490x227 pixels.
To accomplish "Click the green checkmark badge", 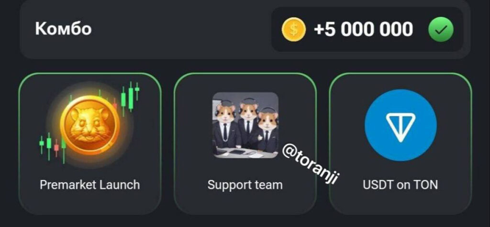I will click(x=441, y=29).
